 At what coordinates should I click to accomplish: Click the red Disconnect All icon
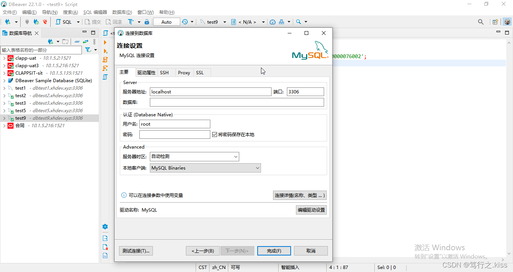coord(45,21)
